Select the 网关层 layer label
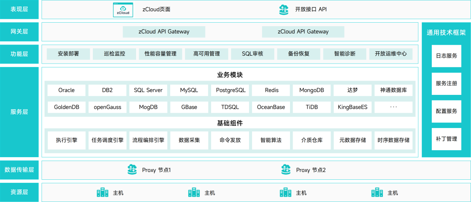 (x=19, y=32)
